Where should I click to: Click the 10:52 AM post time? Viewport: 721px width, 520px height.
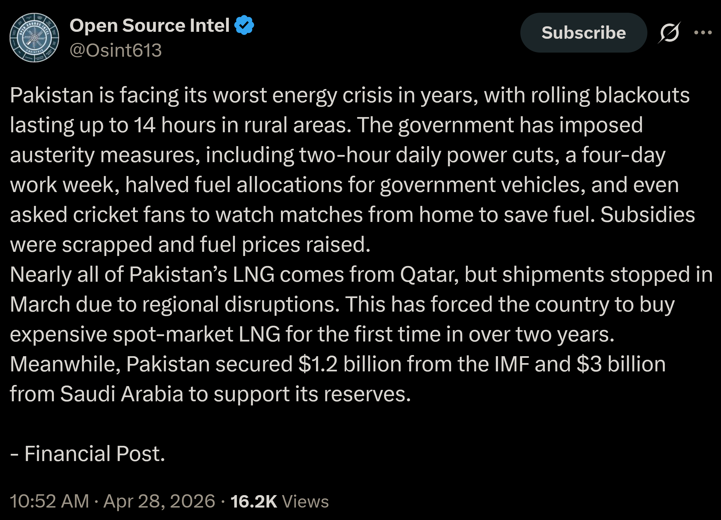50,501
